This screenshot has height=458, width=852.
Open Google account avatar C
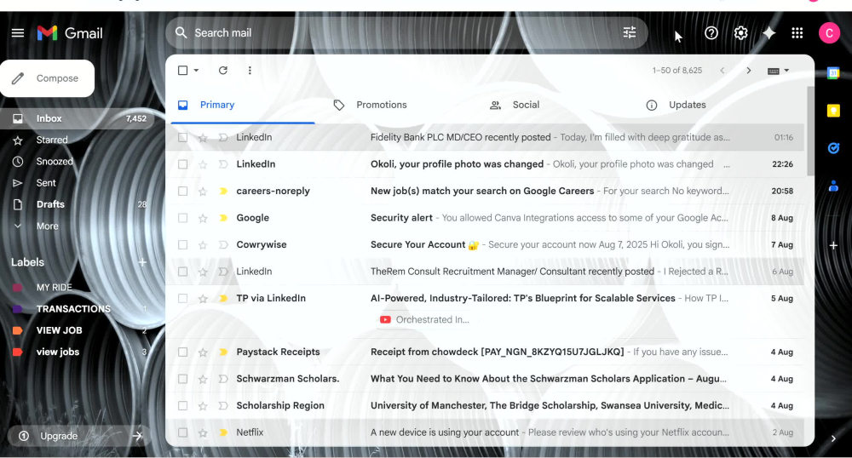tap(829, 33)
